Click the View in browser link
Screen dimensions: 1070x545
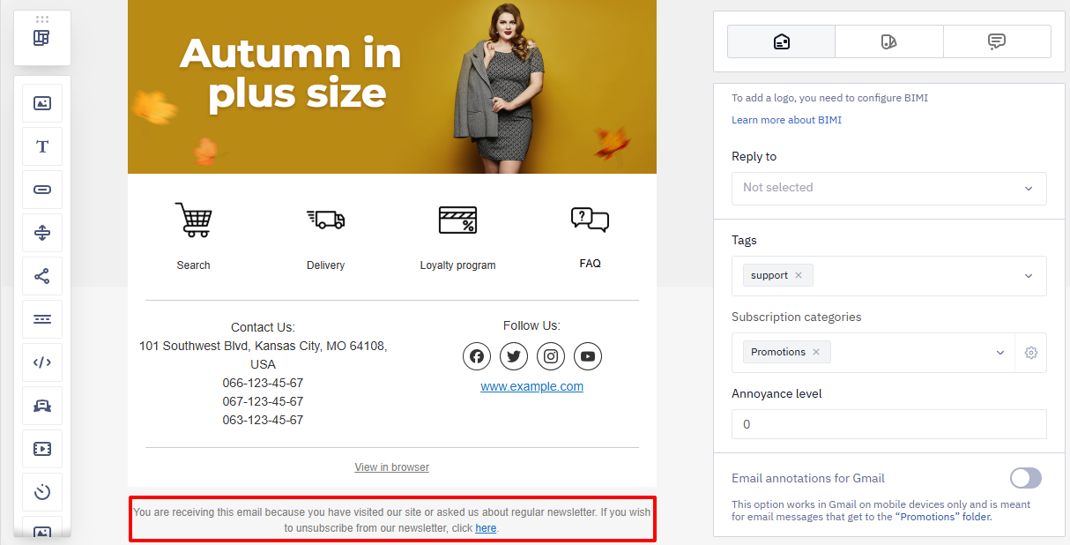(x=391, y=467)
